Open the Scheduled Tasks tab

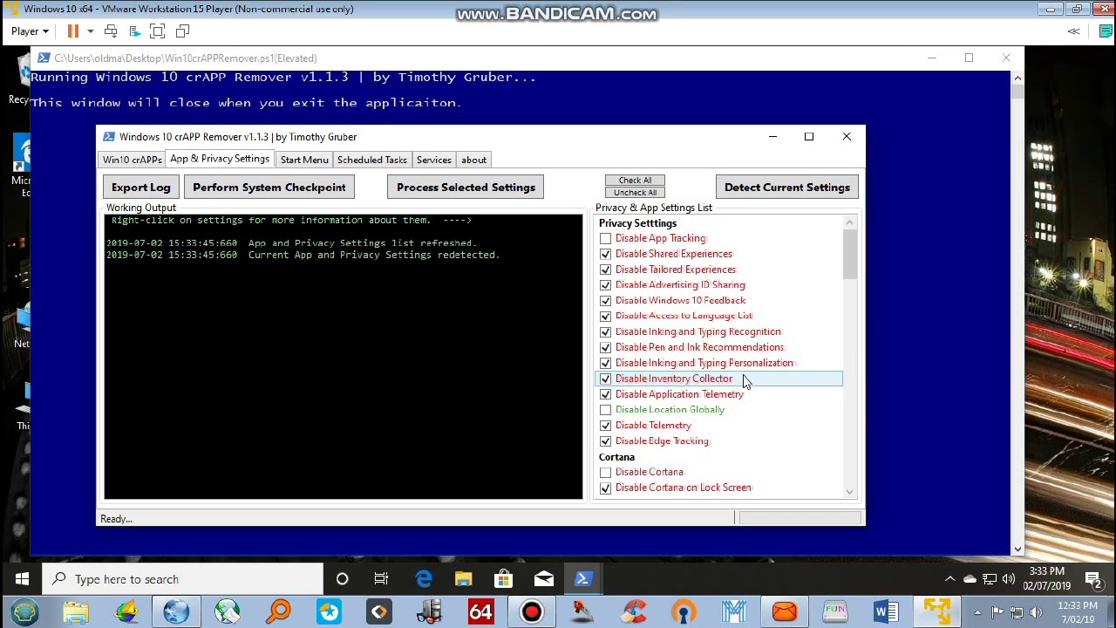(372, 160)
